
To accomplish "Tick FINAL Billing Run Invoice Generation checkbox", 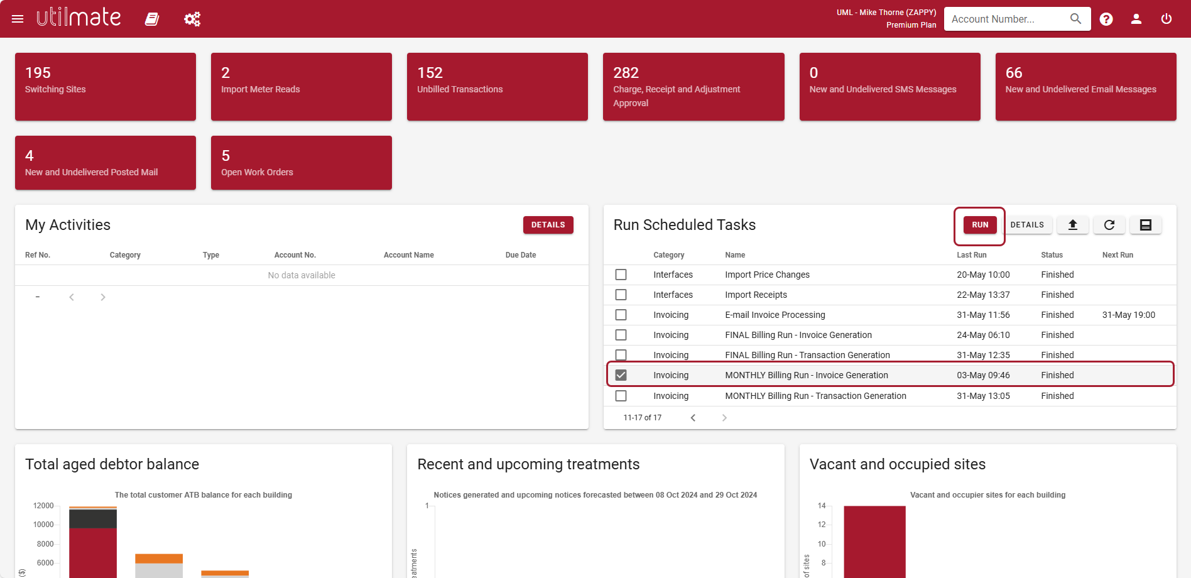I will tap(621, 335).
